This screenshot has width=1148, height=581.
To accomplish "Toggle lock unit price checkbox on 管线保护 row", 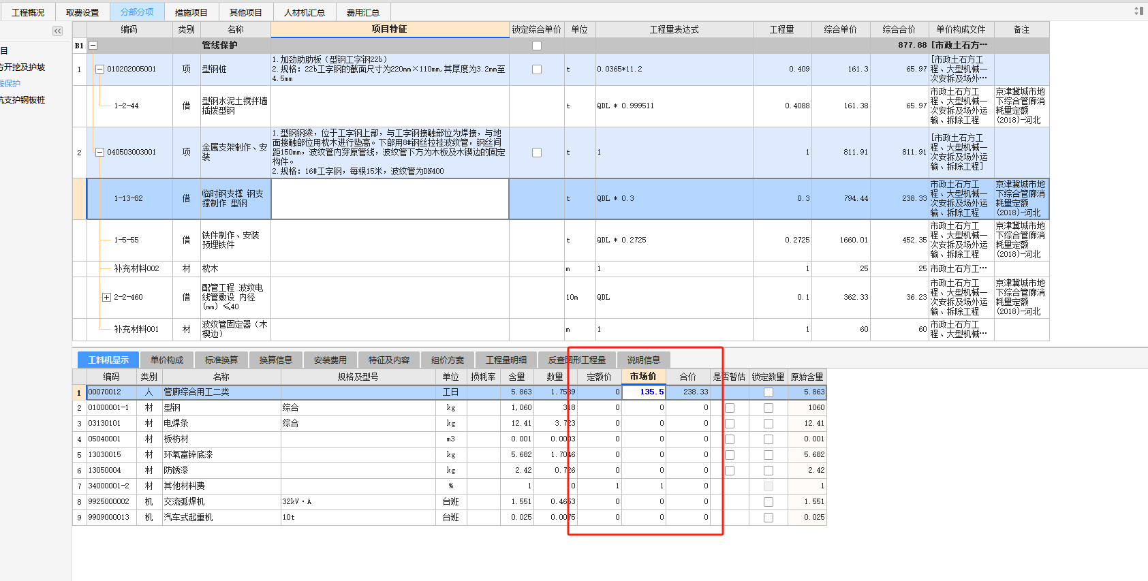I will coord(537,46).
